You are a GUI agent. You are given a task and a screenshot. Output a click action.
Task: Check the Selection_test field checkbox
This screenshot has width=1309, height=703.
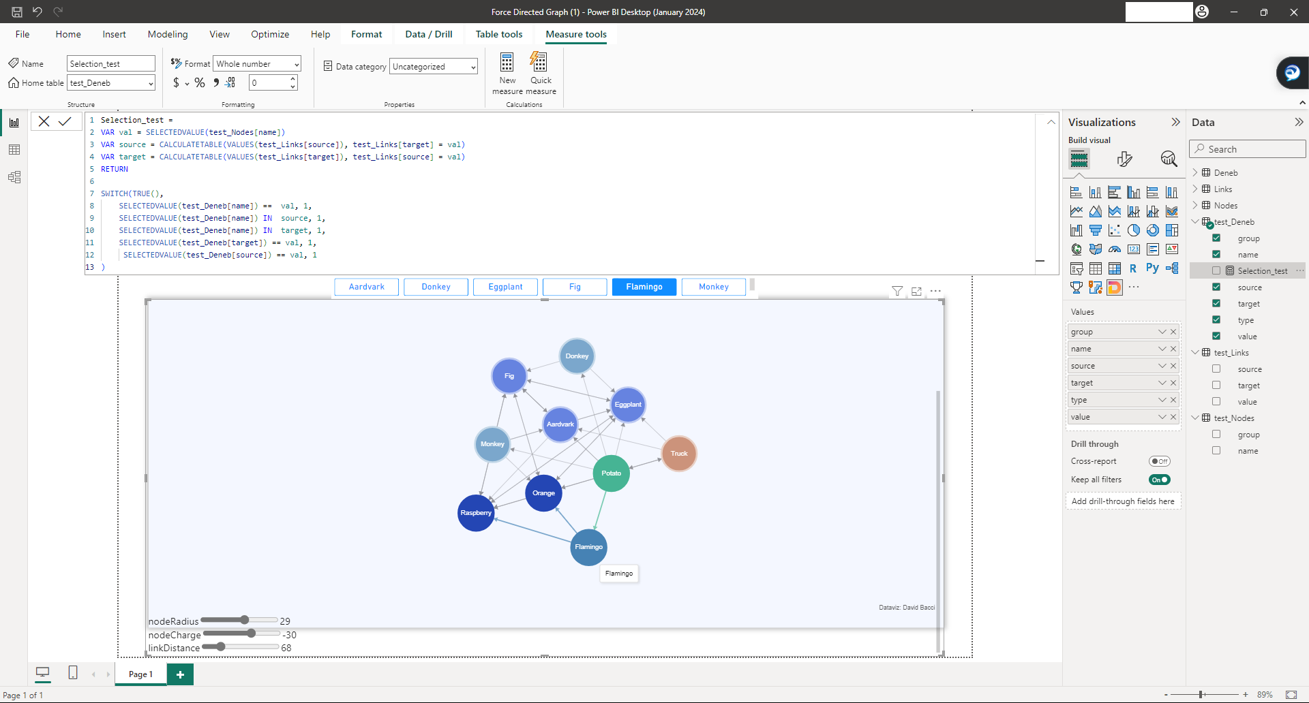coord(1216,270)
